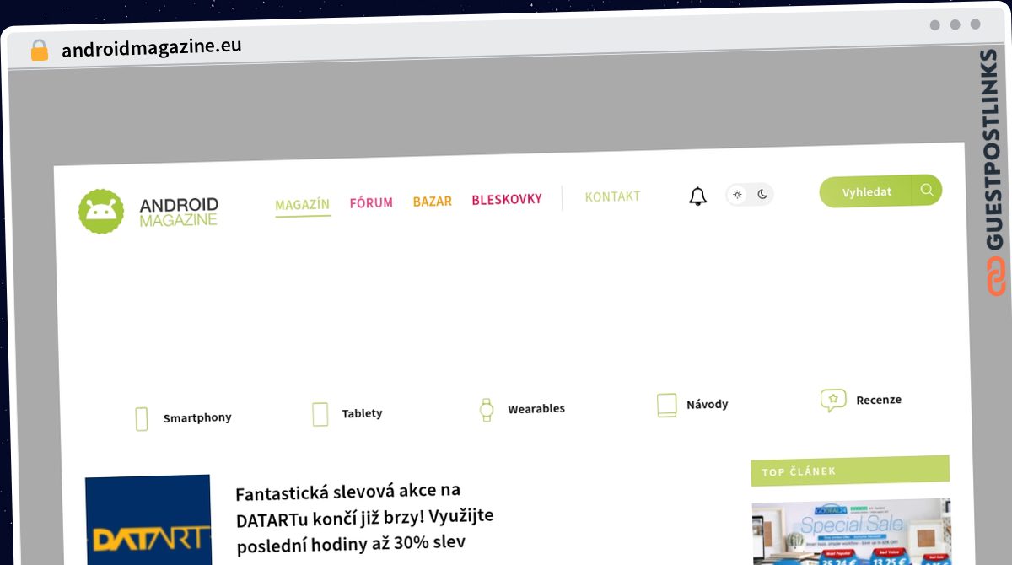Screen dimensions: 1012x565
Task: Open the Bleskovky menu item
Action: point(507,200)
